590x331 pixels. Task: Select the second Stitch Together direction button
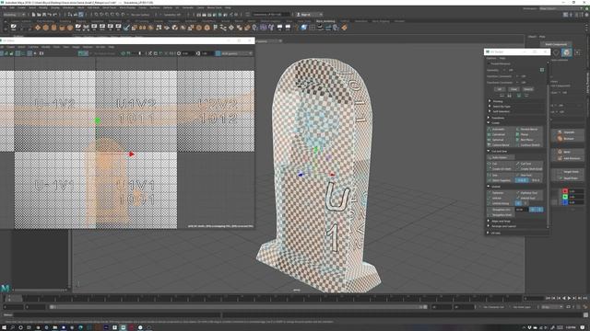pyautogui.click(x=536, y=180)
